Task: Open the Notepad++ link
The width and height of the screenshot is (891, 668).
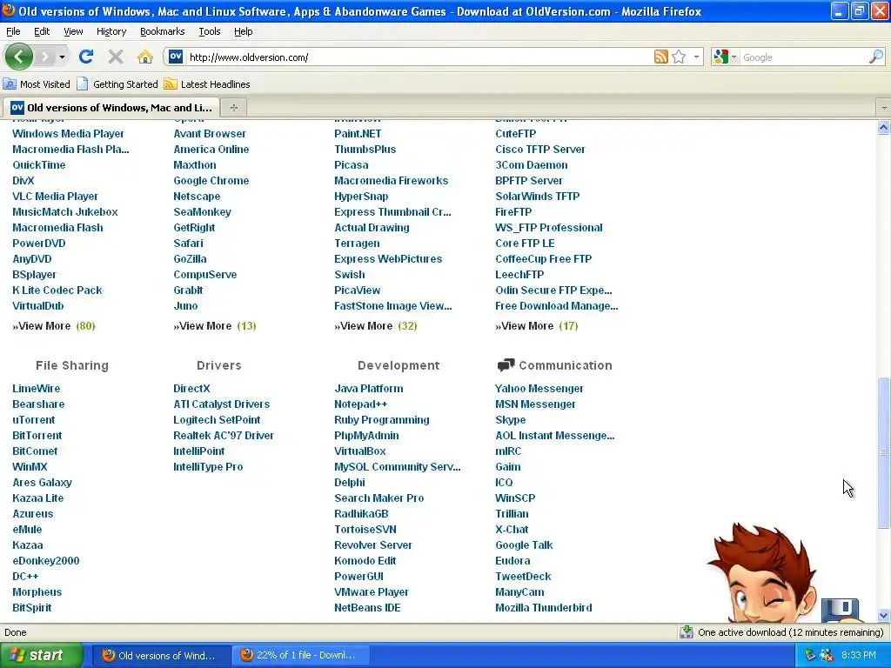Action: 360,404
